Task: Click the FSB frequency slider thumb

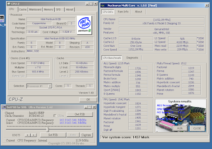Action: pos(48,130)
